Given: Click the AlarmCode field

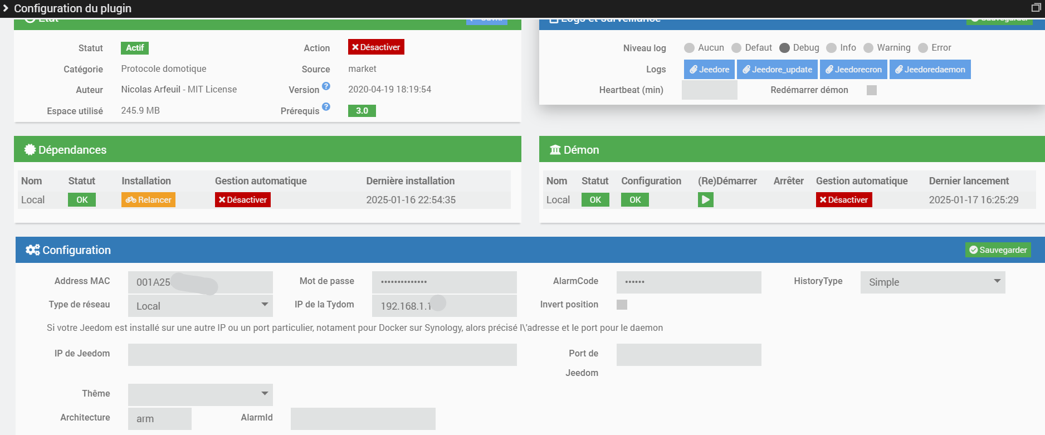Looking at the screenshot, I should pos(689,282).
